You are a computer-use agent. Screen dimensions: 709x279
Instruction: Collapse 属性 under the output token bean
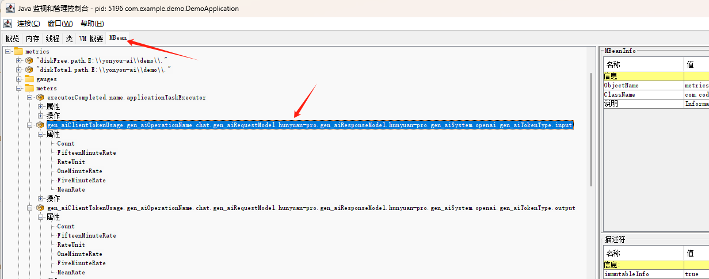[x=41, y=217]
